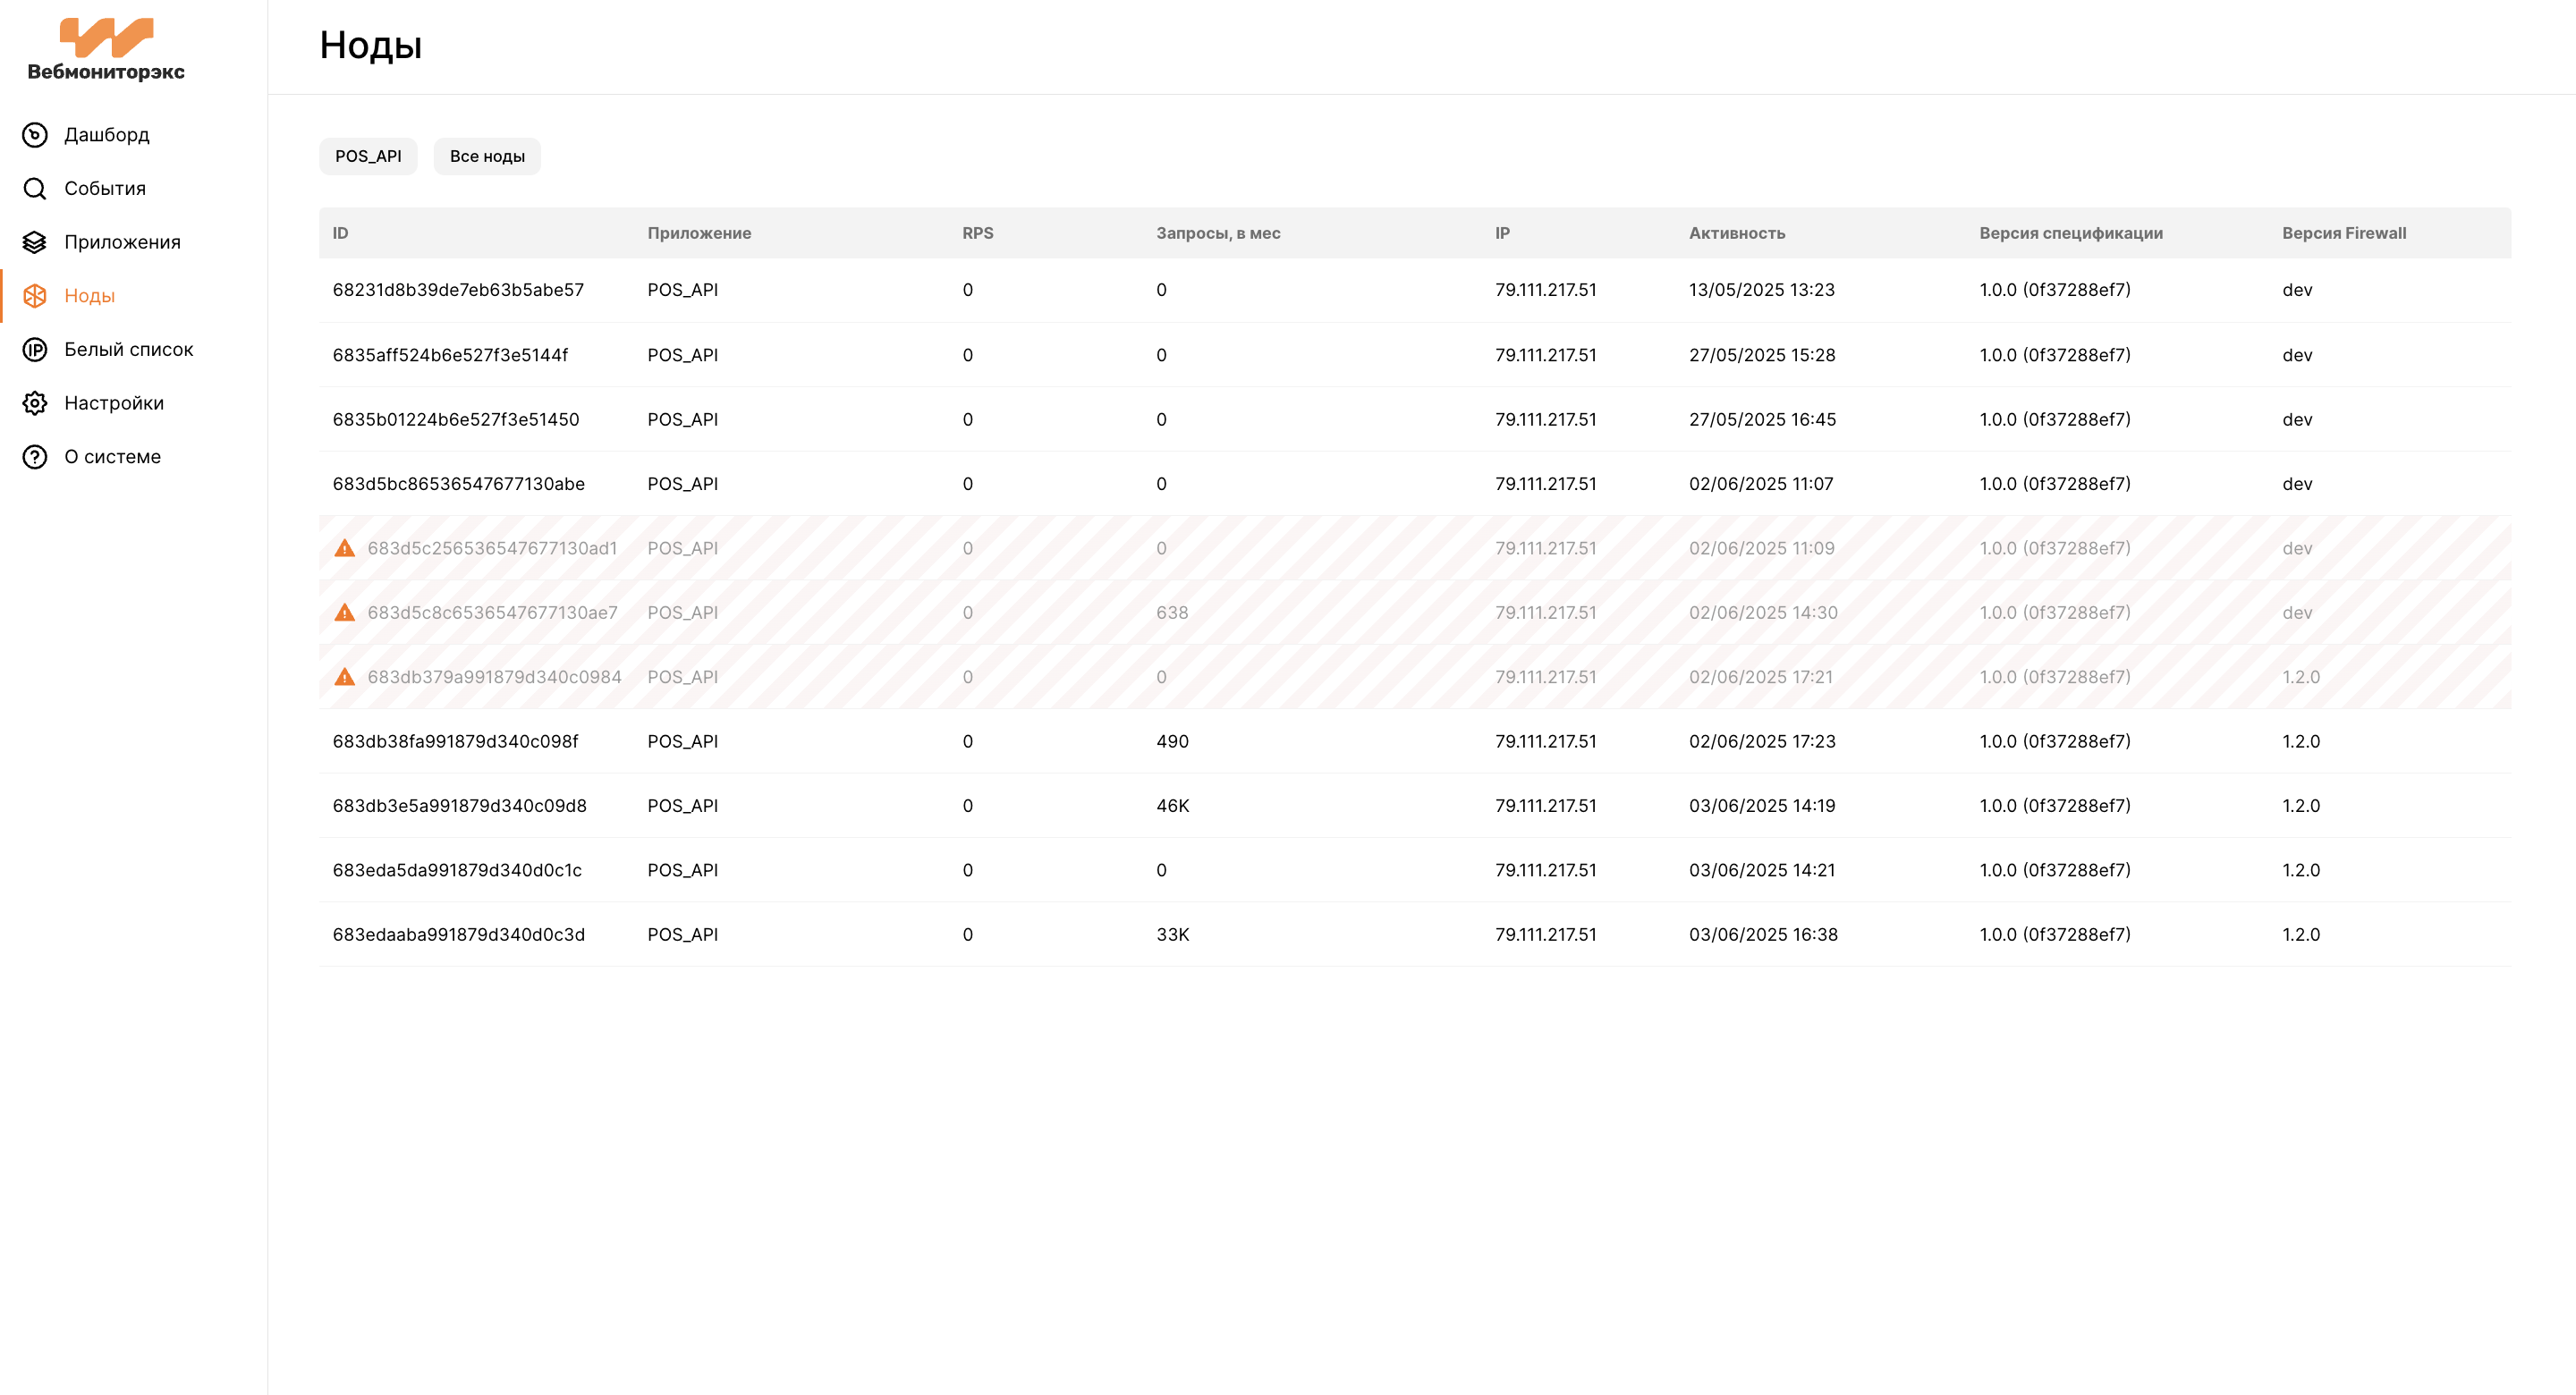Click the RPS column header
The image size is (2576, 1395).
click(978, 233)
